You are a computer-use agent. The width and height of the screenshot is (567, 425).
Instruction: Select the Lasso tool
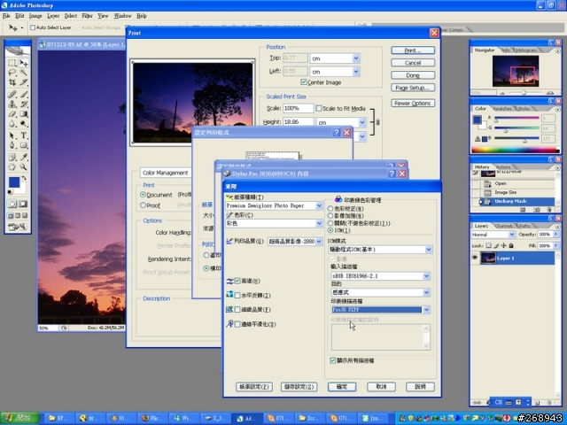[12, 73]
